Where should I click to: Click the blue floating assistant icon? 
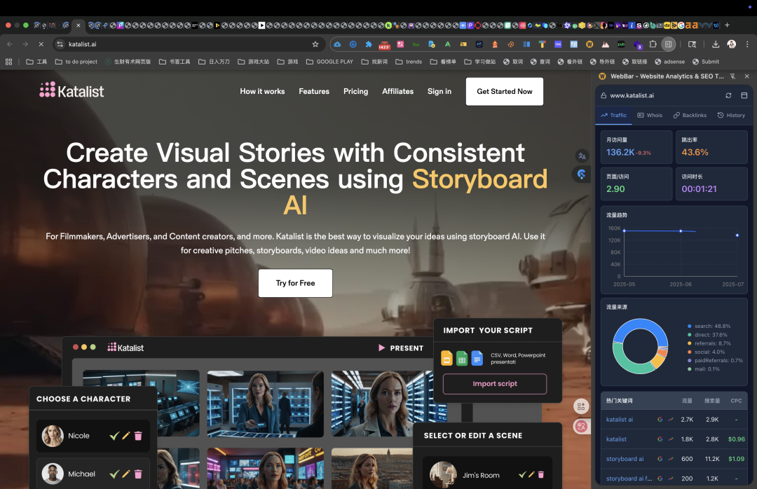(x=582, y=174)
